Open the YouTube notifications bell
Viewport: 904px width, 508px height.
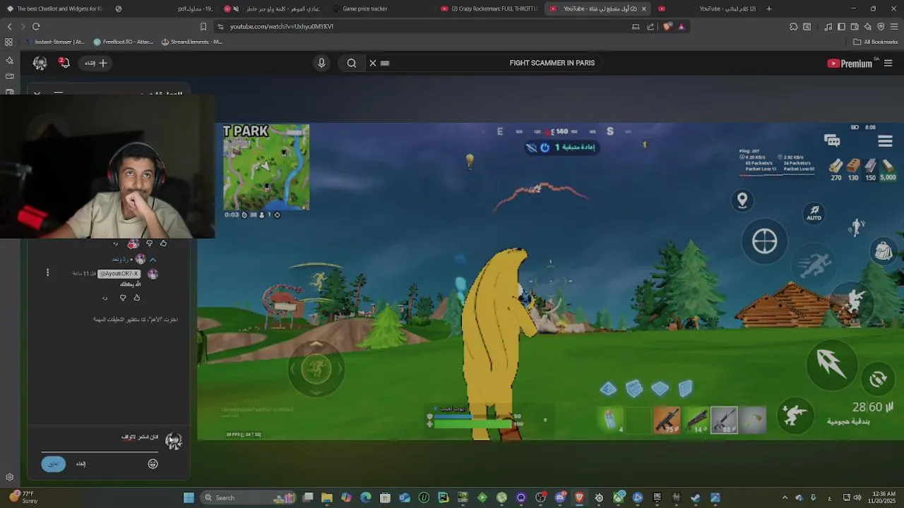coord(64,63)
